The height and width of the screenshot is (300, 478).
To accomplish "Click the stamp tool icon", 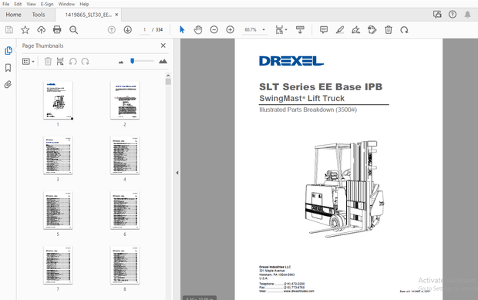I will point(372,29).
